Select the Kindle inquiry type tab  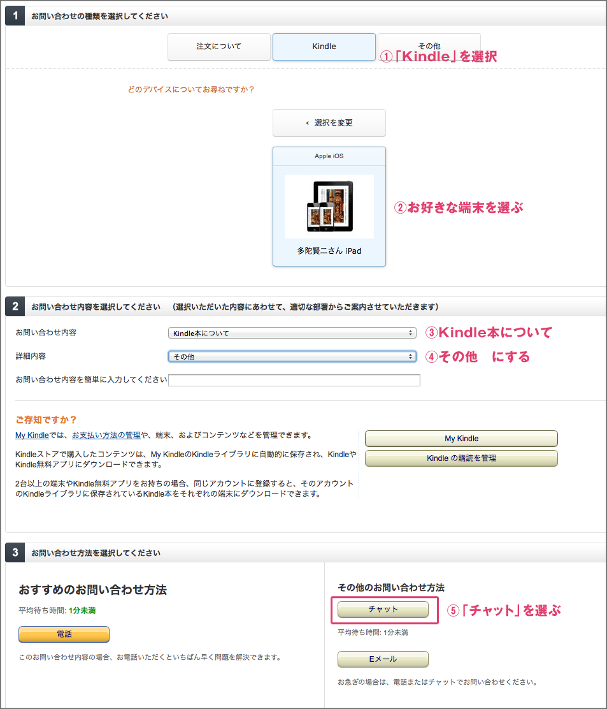pos(324,47)
